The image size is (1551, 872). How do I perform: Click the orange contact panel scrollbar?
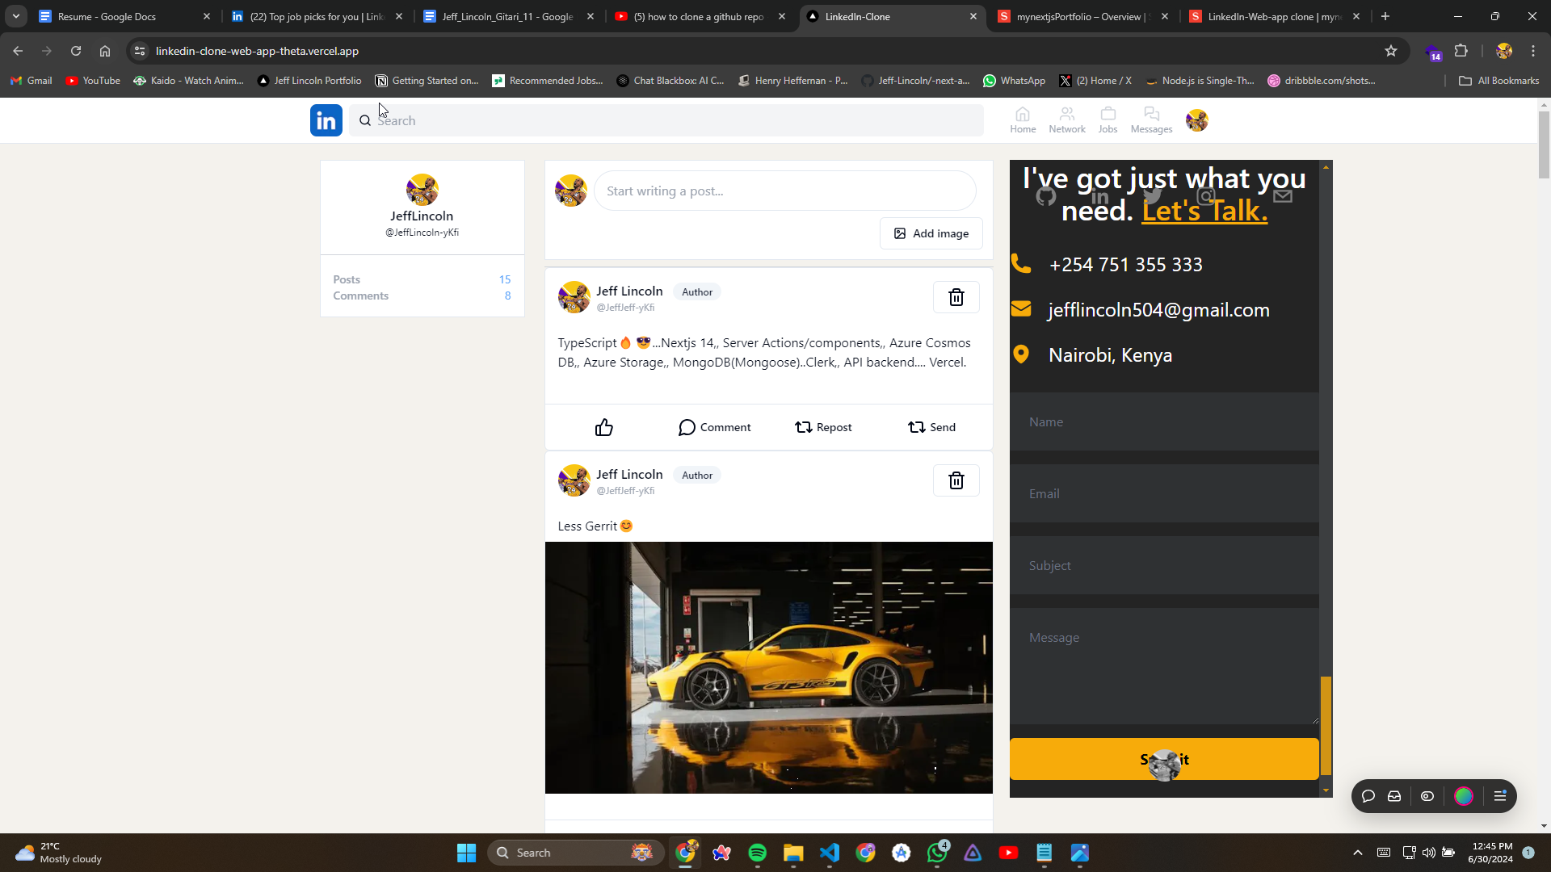[x=1325, y=724]
